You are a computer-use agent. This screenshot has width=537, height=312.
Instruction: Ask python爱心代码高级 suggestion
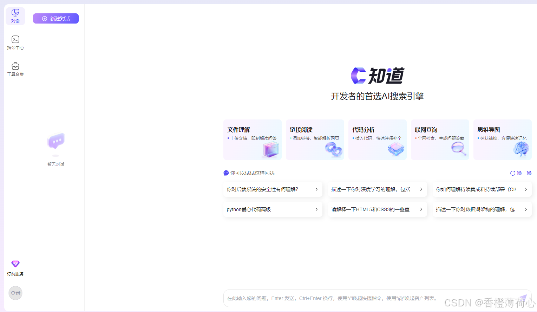click(x=273, y=209)
